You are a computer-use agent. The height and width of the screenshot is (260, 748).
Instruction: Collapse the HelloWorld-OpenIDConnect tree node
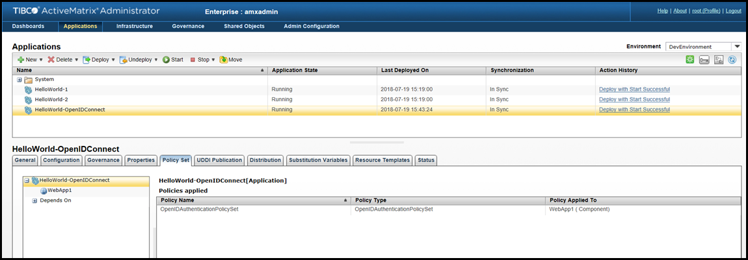click(27, 181)
